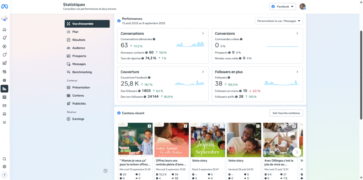Image resolution: width=363 pixels, height=180 pixels.
Task: Open the hamburger all-tools menu icon
Action: click(x=5, y=122)
